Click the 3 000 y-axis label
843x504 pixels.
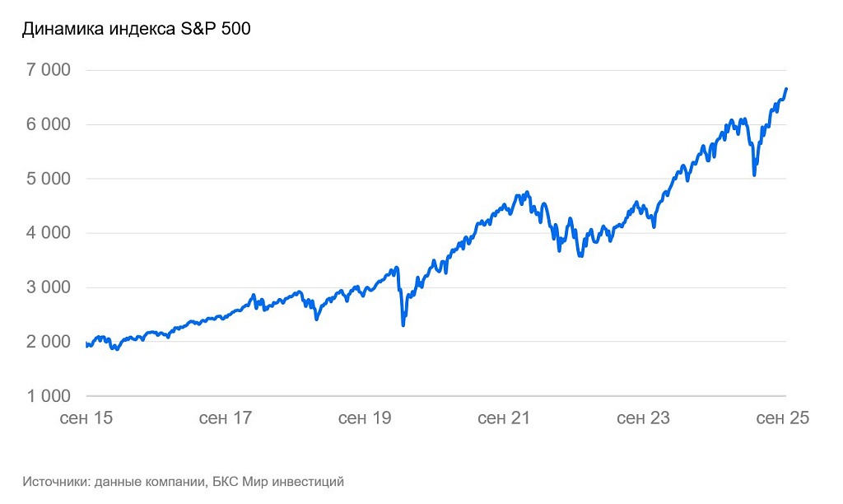tap(49, 287)
